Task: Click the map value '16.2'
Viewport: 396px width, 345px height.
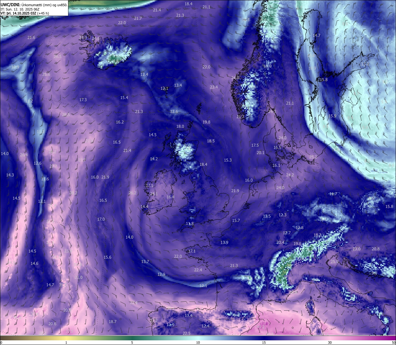Action: tap(120, 122)
